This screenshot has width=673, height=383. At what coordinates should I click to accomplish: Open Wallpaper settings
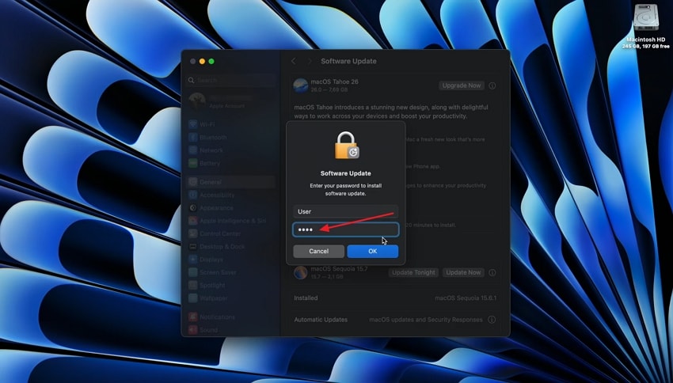click(x=231, y=298)
